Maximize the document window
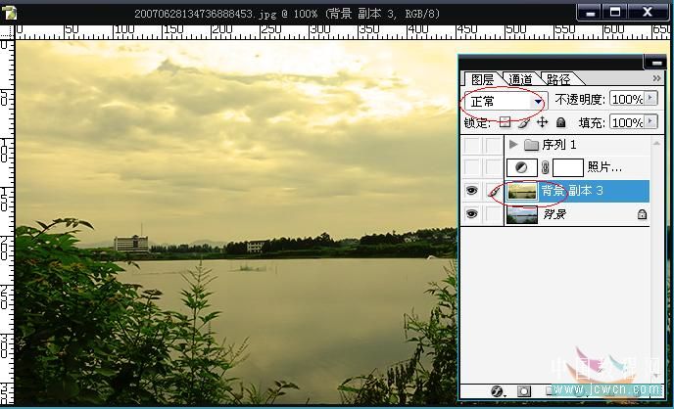 click(x=615, y=13)
